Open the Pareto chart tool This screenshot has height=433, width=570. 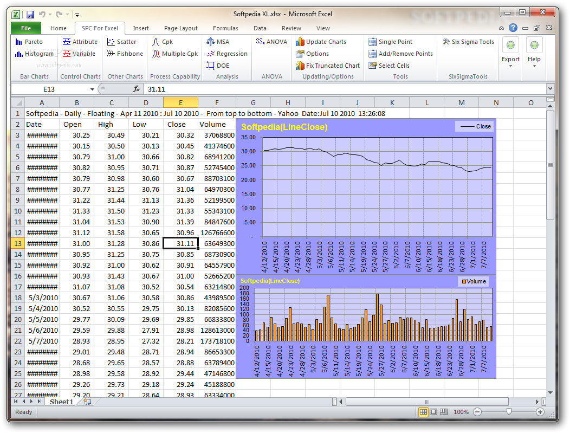pyautogui.click(x=29, y=42)
